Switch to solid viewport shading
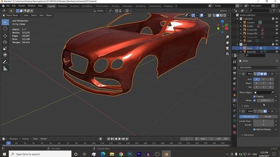 217,16
